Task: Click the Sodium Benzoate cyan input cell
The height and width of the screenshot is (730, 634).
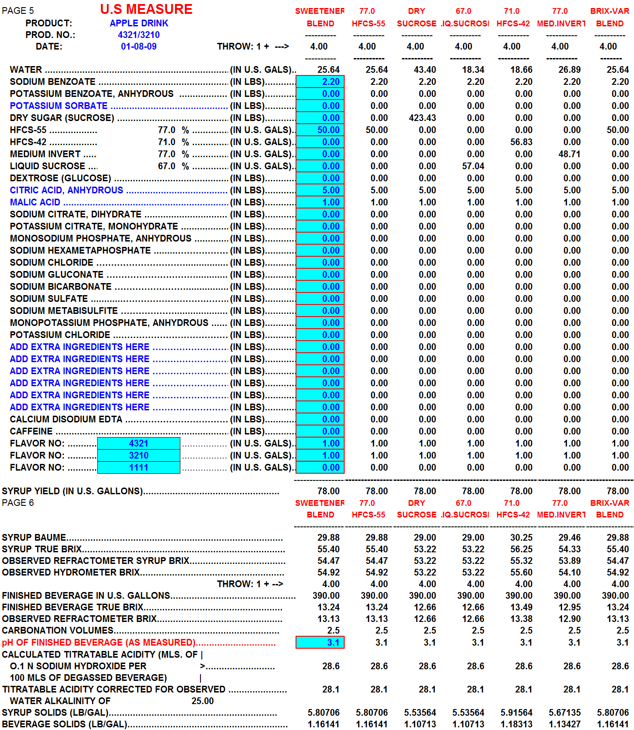Action: 320,82
